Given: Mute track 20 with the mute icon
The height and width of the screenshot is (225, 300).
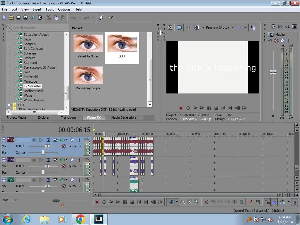Looking at the screenshot, I should coord(72,160).
